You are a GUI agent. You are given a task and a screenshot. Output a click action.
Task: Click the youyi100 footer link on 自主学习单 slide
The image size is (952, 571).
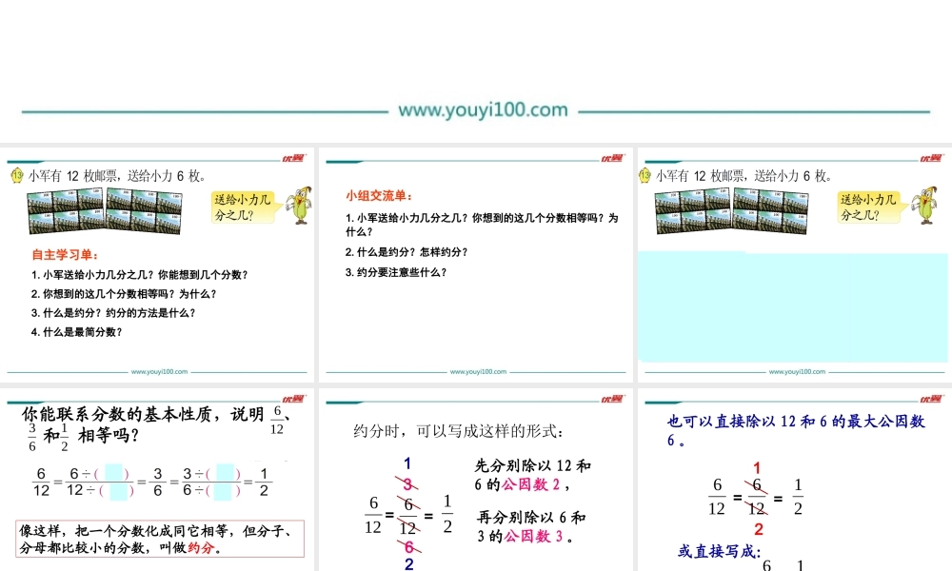[160, 371]
